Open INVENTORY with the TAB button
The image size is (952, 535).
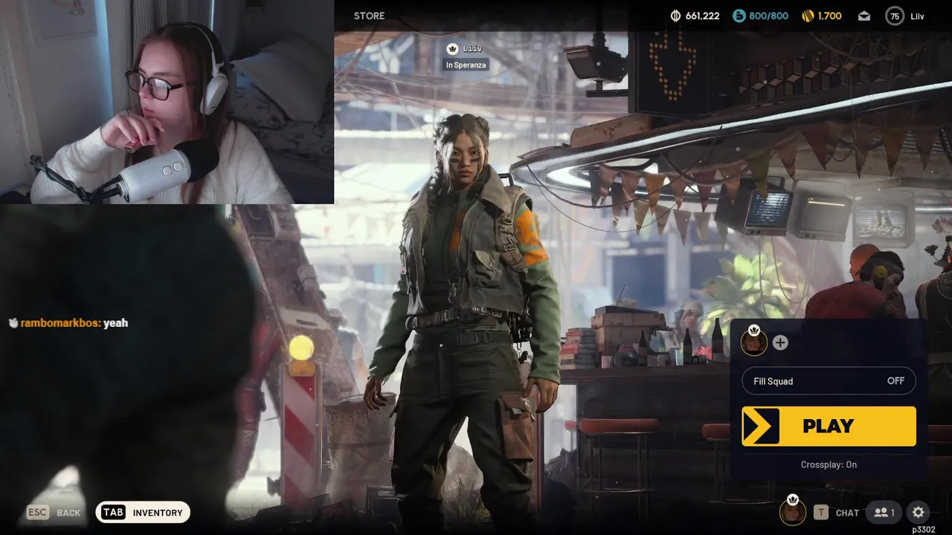[x=144, y=512]
